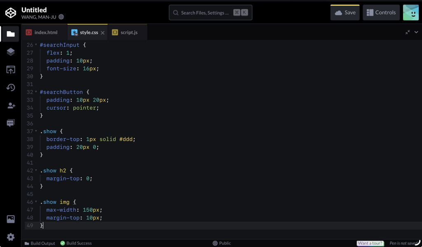Focus the Search Files, Settings field
Screen dimensions: 422x247
point(211,13)
